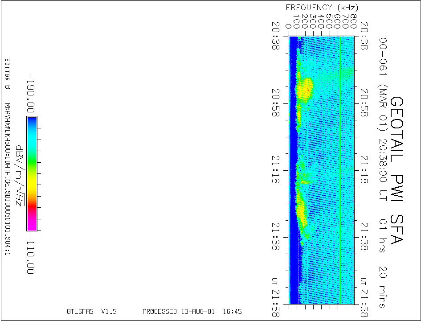Image resolution: width=421 pixels, height=321 pixels.
Task: Click the PROCESSED 13-AUG-01 16:45 timestamp
Action: (192, 312)
